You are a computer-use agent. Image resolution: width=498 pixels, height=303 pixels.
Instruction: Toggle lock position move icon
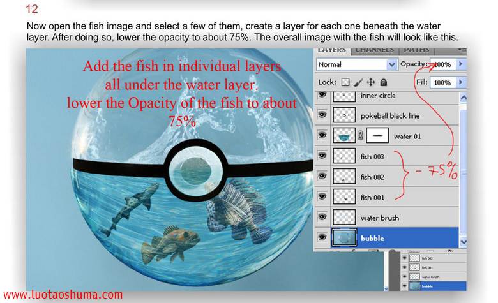(371, 82)
